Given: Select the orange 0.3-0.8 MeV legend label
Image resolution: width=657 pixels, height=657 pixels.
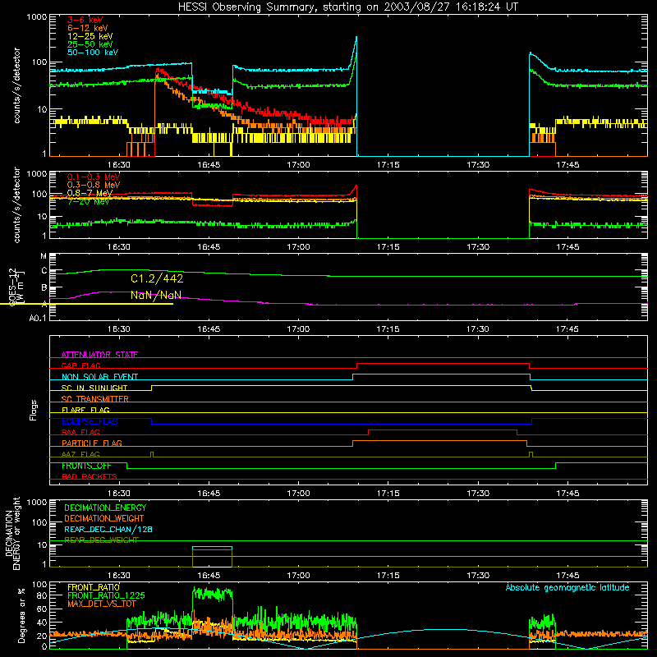Looking at the screenshot, I should tap(94, 185).
